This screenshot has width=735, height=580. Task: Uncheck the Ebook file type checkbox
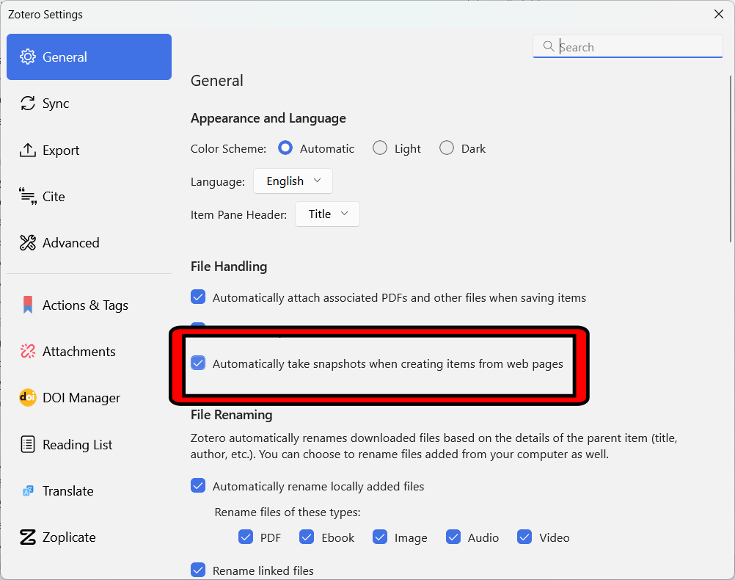point(307,537)
